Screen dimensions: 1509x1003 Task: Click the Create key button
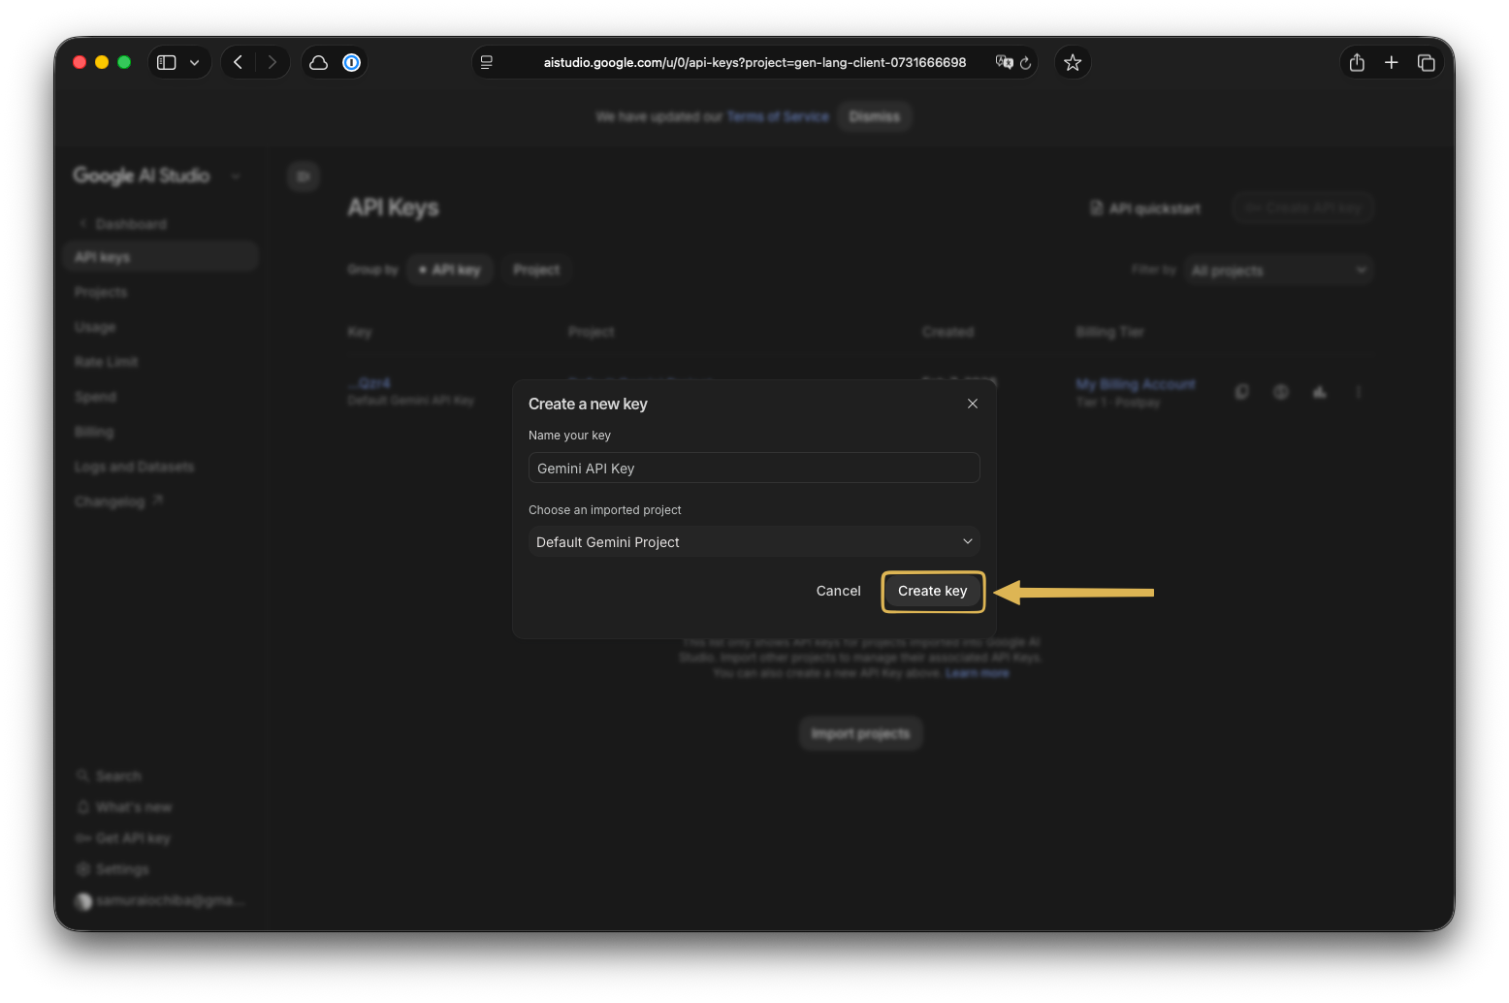point(932,591)
